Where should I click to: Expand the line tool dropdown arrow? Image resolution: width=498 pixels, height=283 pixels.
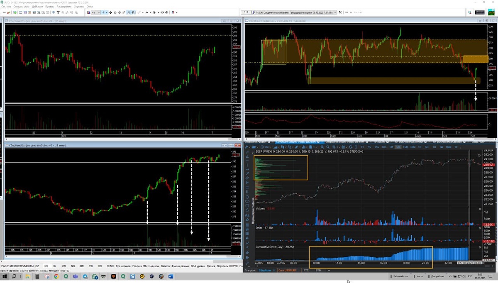point(143,12)
